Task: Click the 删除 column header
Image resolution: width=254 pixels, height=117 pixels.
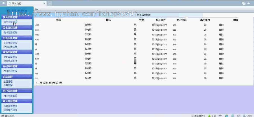Action: pyautogui.click(x=236, y=20)
